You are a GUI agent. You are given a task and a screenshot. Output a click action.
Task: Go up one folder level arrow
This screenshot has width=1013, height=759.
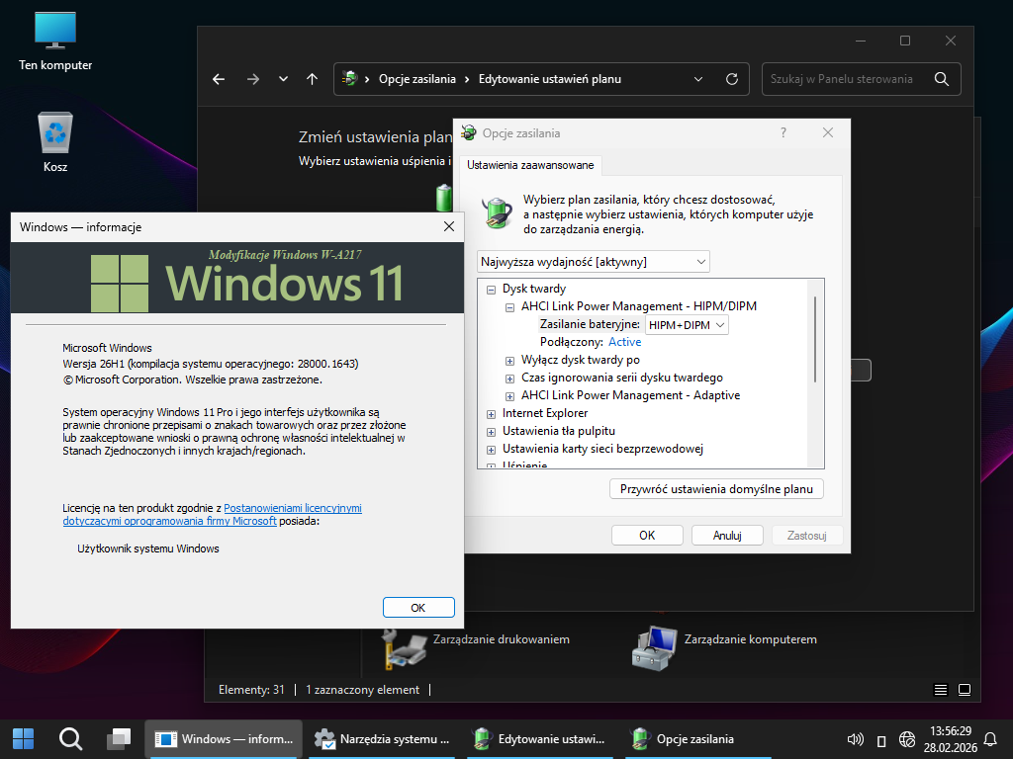(x=313, y=79)
